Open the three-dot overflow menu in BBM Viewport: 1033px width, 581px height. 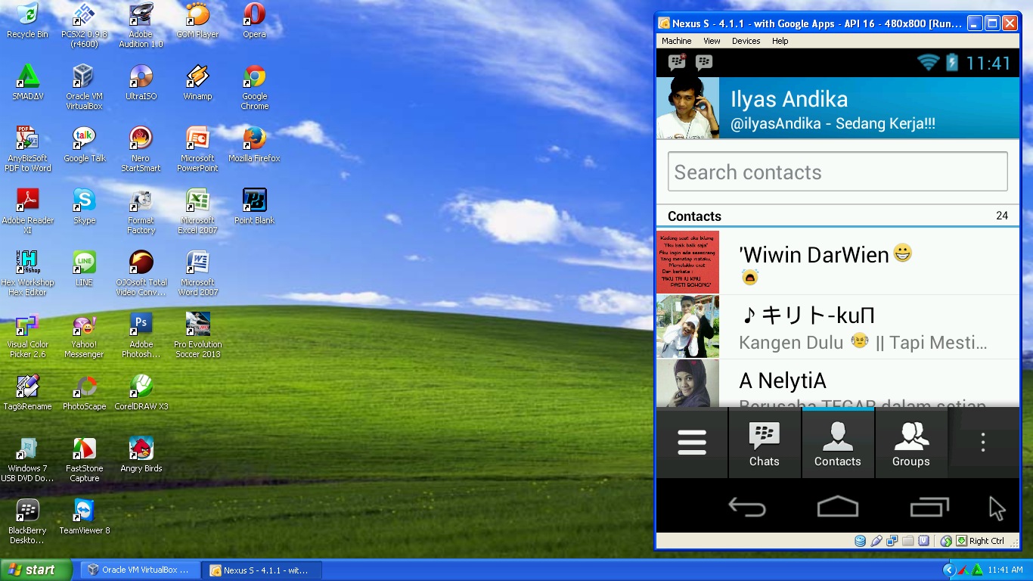tap(983, 443)
